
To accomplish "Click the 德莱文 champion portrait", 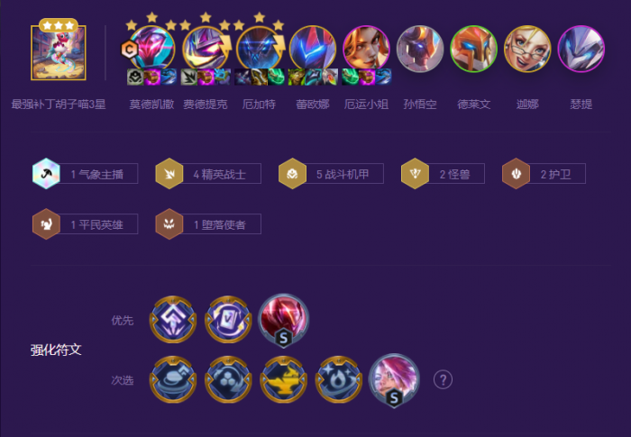I will (473, 49).
